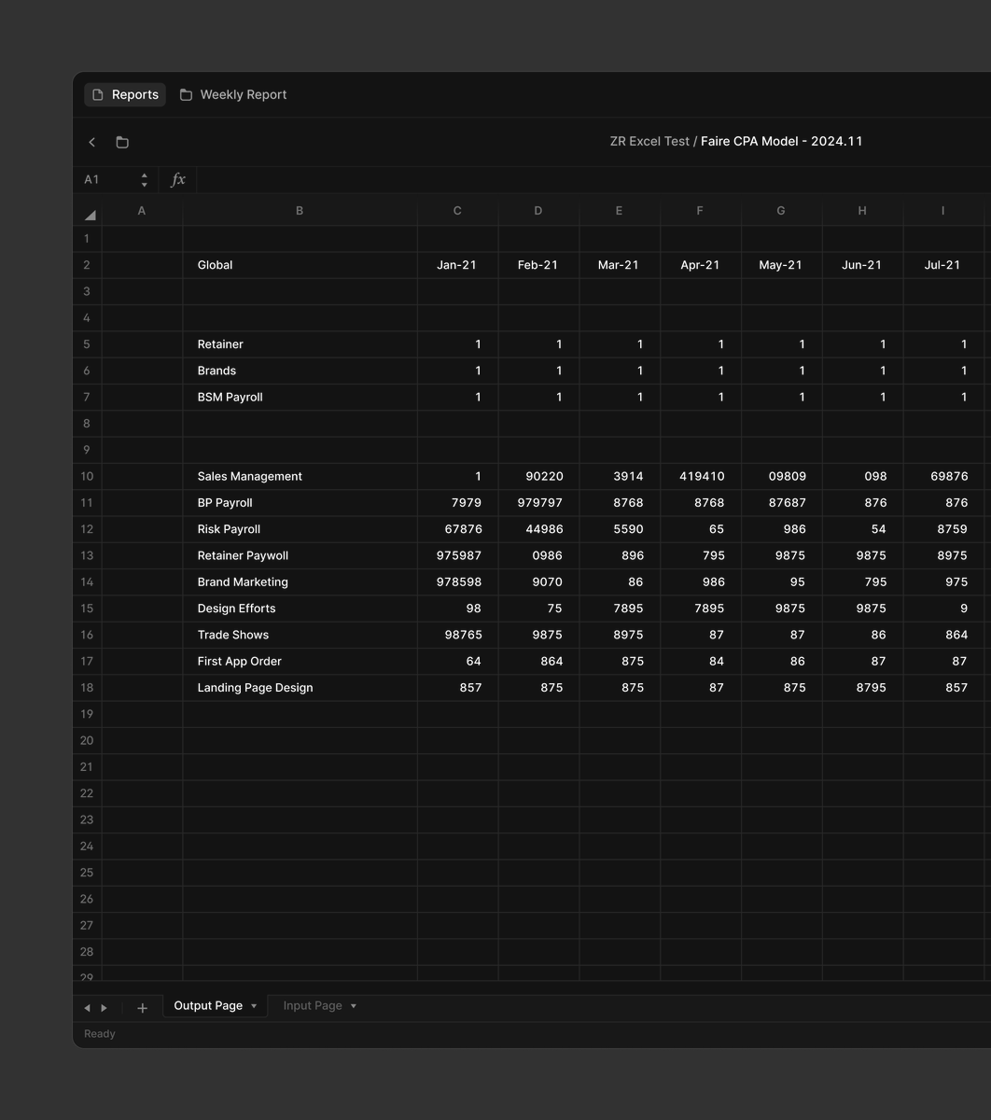
Task: Click the Trade Shows row label
Action: point(233,635)
